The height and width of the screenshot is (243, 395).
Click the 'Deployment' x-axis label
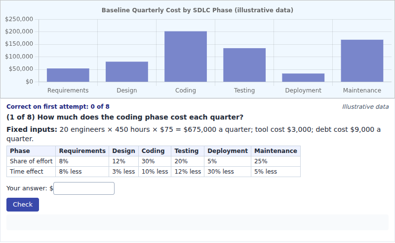pyautogui.click(x=303, y=91)
